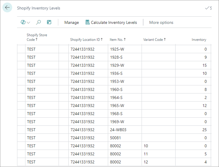Click the edit list icon
The width and height of the screenshot is (219, 167).
coord(49,22)
